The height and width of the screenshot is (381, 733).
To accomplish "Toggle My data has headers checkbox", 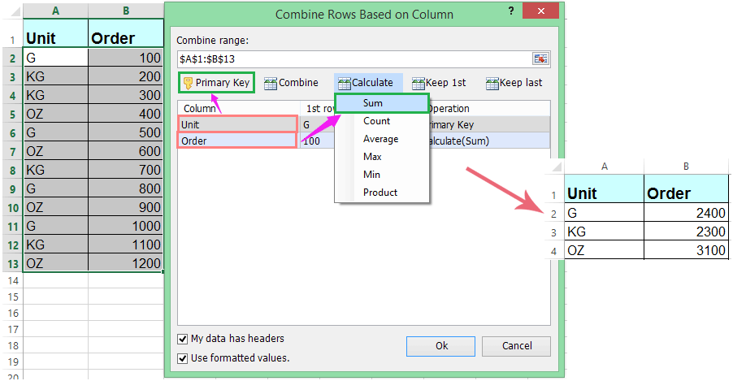I will point(183,339).
